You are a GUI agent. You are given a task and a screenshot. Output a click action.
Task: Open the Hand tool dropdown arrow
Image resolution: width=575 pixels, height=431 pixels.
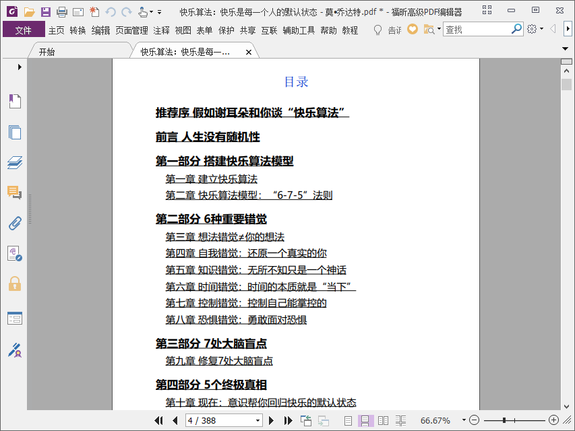(x=151, y=12)
